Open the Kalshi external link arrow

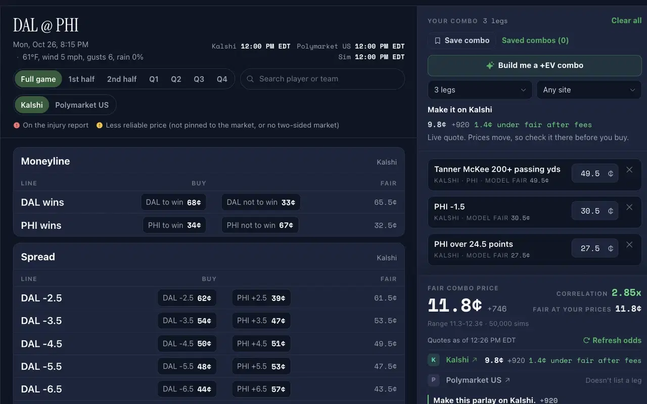click(x=474, y=360)
